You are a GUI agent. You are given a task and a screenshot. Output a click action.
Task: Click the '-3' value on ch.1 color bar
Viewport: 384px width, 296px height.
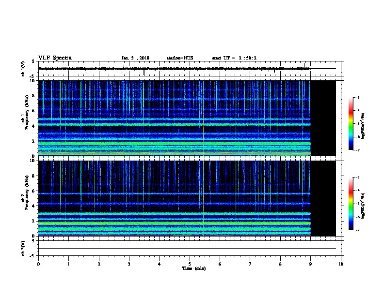pos(357,98)
